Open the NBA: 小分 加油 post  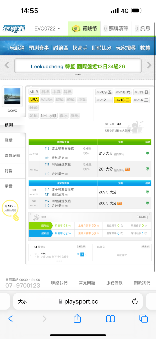click(54, 255)
